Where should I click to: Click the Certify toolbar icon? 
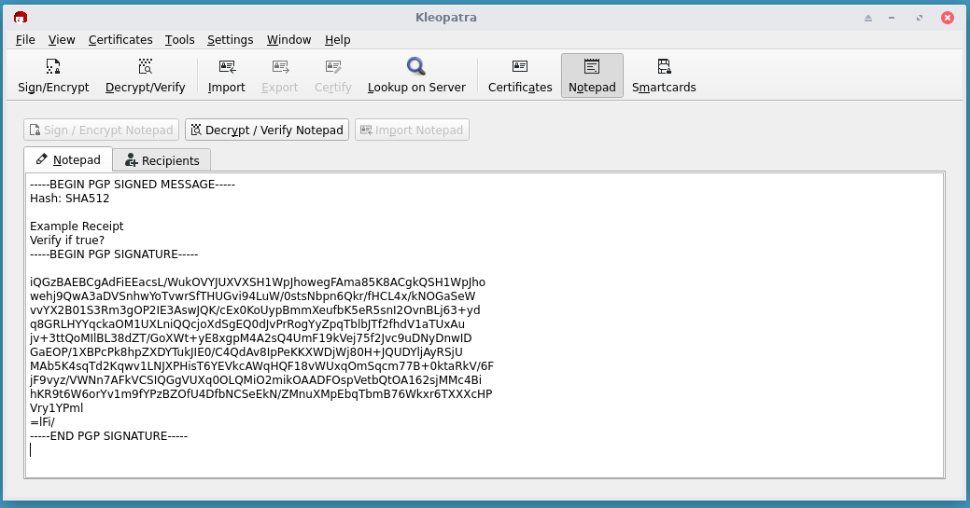(332, 76)
